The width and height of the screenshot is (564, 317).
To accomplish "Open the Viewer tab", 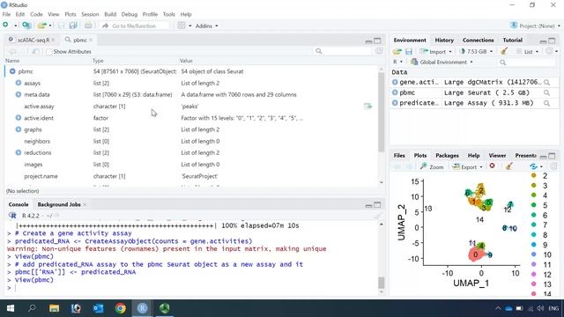I will pyautogui.click(x=497, y=156).
